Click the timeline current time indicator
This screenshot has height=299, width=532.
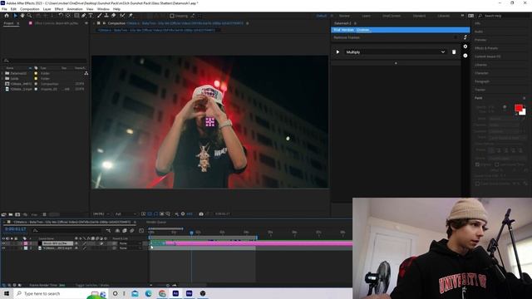pyautogui.click(x=191, y=233)
